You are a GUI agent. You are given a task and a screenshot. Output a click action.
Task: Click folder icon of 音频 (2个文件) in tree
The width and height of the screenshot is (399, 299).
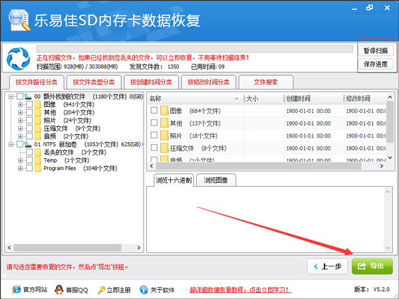(x=38, y=136)
